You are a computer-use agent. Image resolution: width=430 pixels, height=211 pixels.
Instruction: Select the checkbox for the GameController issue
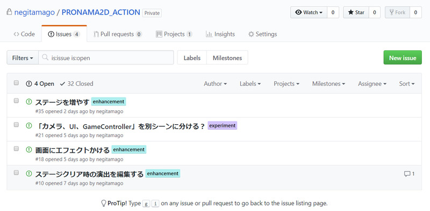click(16, 125)
